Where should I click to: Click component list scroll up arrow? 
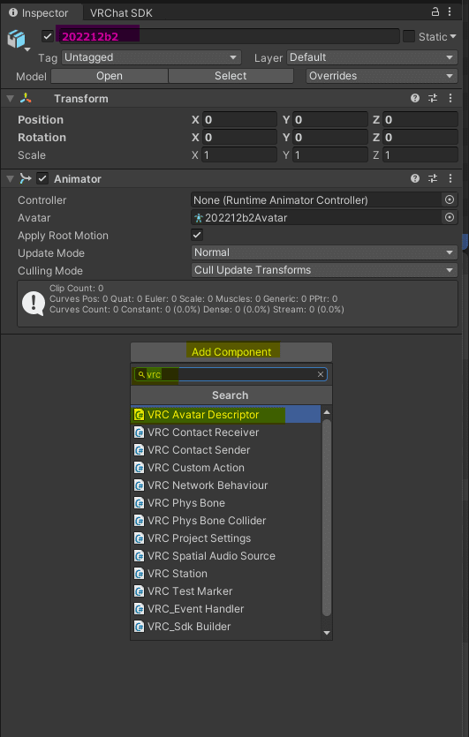pyautogui.click(x=327, y=412)
